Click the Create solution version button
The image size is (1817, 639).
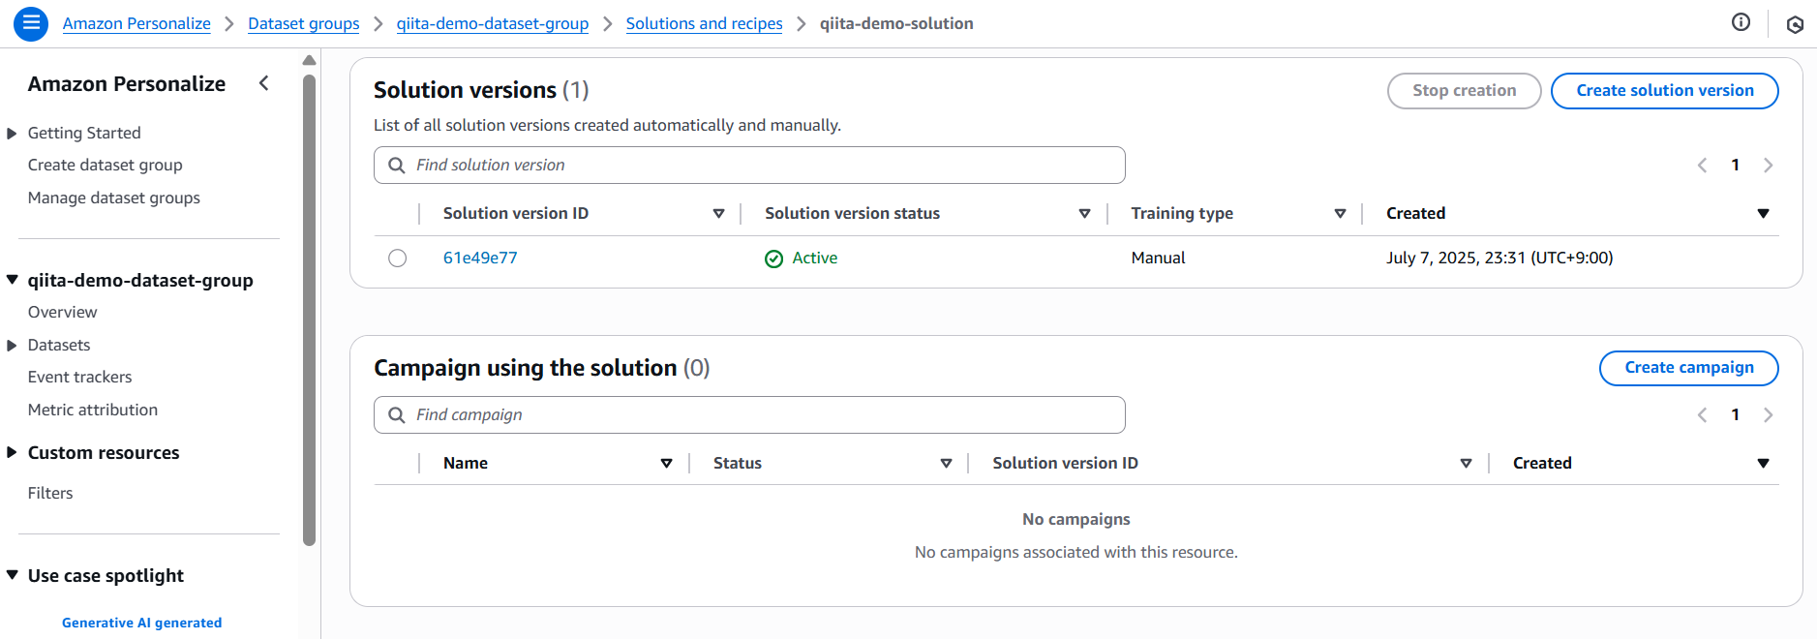(x=1664, y=91)
